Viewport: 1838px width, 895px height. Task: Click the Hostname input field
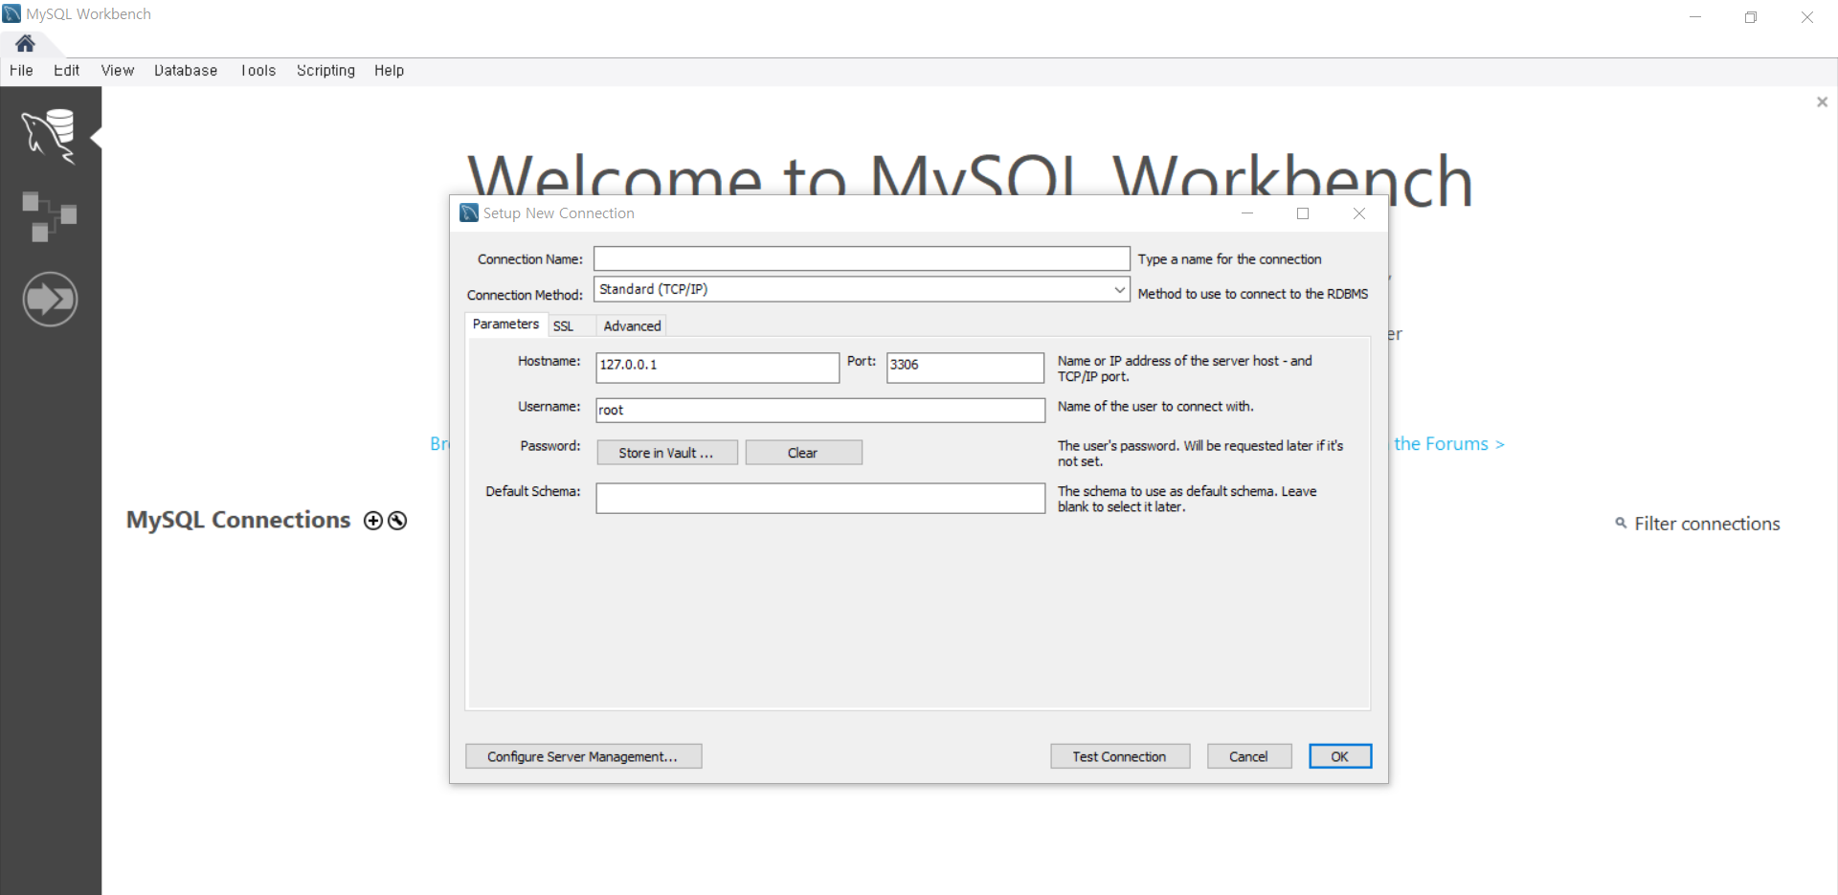click(x=718, y=368)
